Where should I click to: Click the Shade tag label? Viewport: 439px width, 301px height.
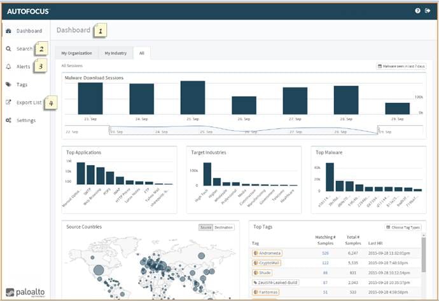pos(262,272)
